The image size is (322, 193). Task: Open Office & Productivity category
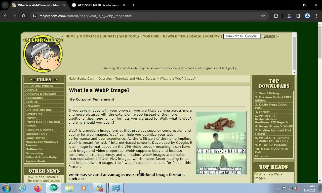(x=41, y=157)
